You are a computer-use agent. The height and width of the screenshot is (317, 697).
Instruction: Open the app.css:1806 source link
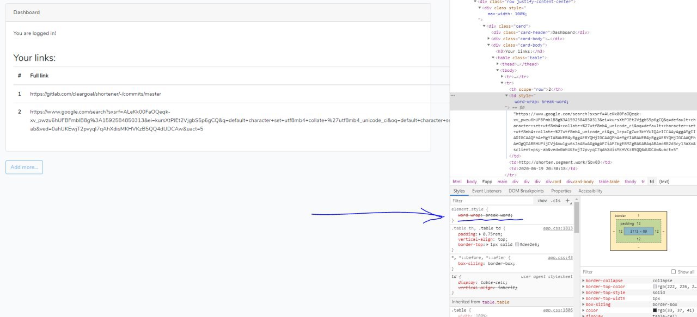click(558, 310)
